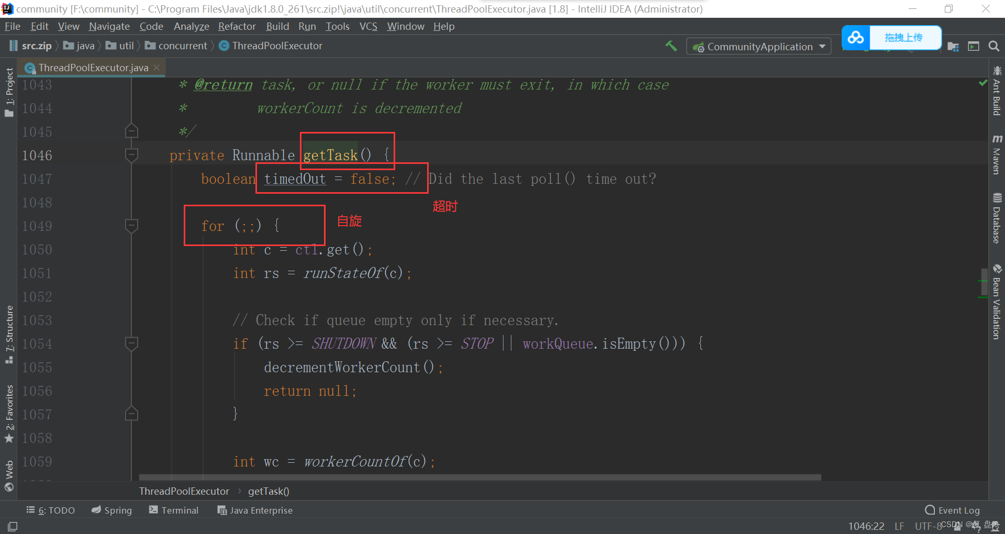Click the 1046:22 caret position in status bar
Image resolution: width=1005 pixels, height=534 pixels.
tap(866, 526)
